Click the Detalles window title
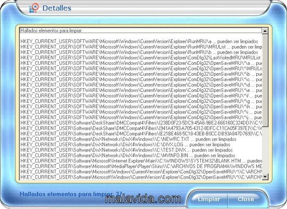The height and width of the screenshot is (209, 287). point(57,8)
